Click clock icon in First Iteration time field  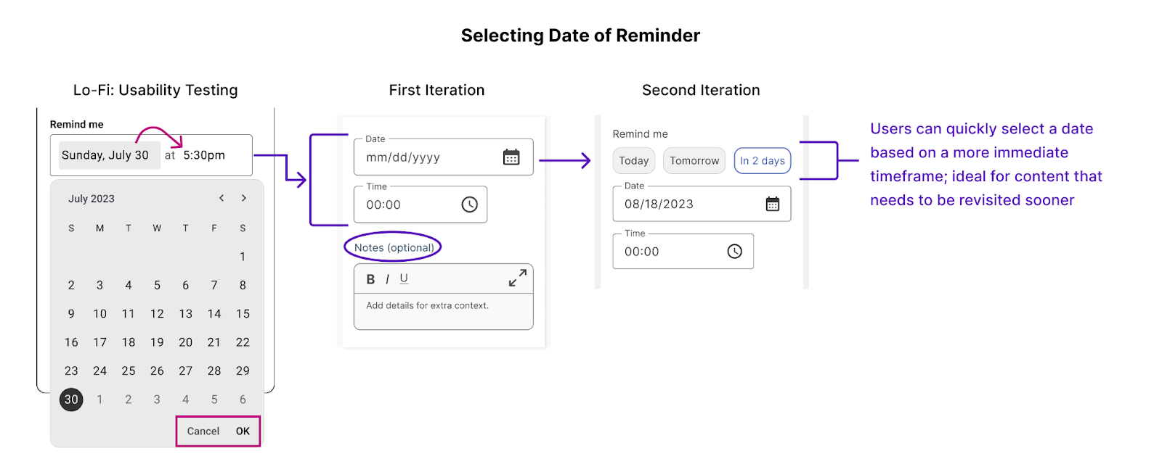tap(470, 204)
